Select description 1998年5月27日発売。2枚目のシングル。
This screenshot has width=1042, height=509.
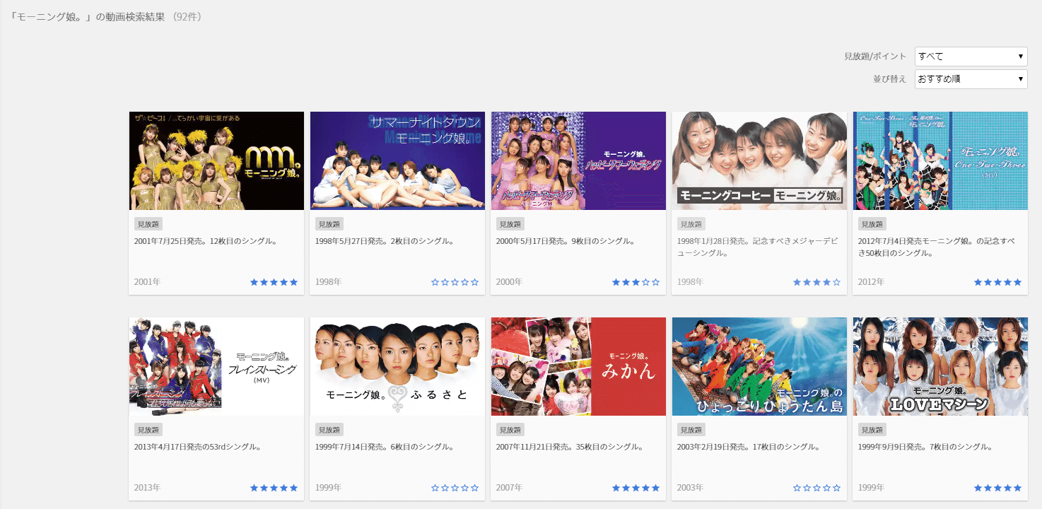point(384,242)
